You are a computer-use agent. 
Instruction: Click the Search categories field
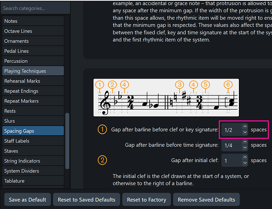[x=33, y=8]
